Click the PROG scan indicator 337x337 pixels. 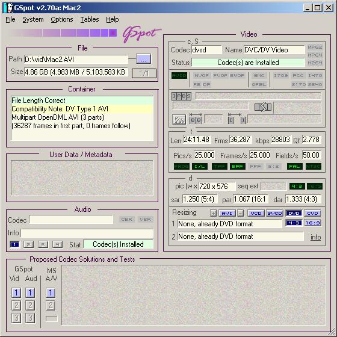coord(181,166)
